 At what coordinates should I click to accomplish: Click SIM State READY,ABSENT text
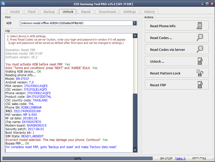pos(32,136)
